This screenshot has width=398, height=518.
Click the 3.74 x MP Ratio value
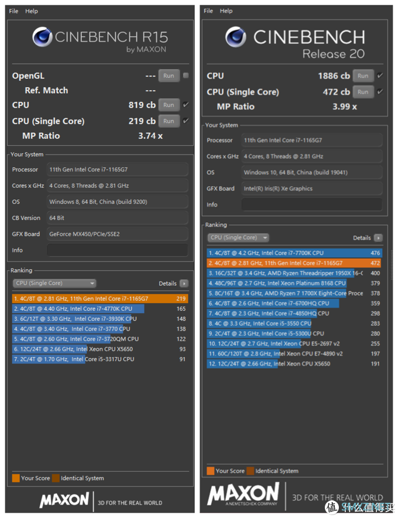point(150,136)
